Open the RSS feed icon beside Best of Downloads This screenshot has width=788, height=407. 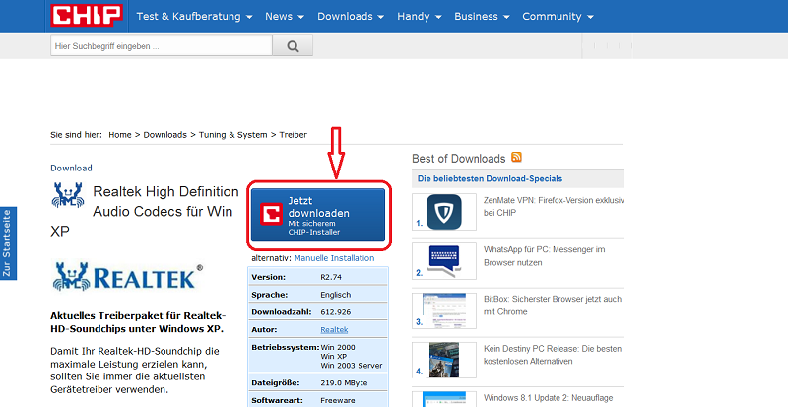[516, 157]
